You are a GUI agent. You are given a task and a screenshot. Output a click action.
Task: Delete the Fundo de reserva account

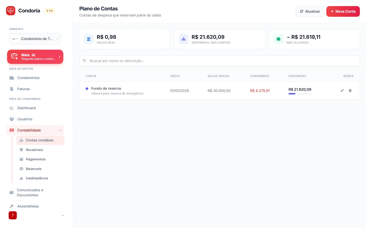(350, 90)
